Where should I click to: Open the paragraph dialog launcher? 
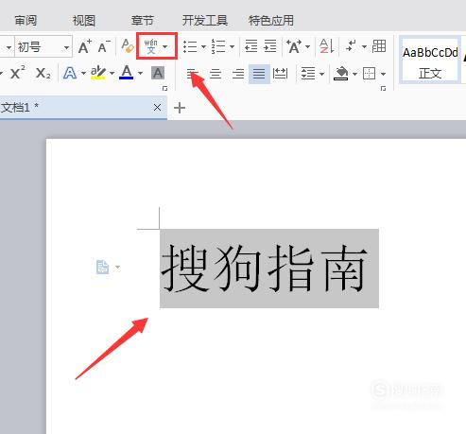(383, 89)
